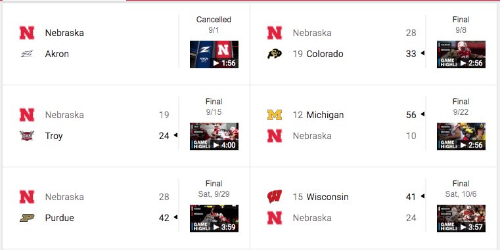Open the 15 Wisconsin team link
Viewport: 500px width, 250px height.
(321, 197)
